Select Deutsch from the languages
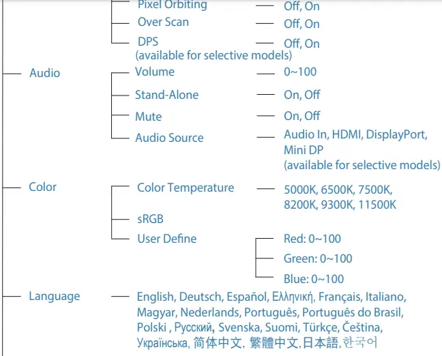 tap(200, 297)
